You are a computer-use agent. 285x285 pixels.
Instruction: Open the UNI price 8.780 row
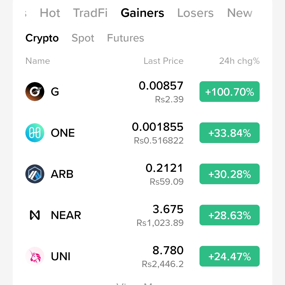click(142, 256)
